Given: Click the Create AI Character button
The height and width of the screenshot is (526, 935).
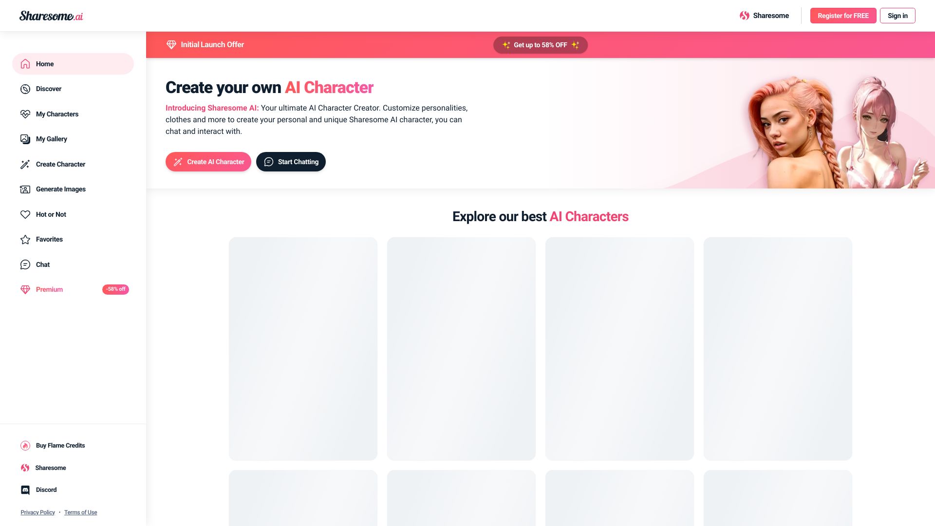Looking at the screenshot, I should [x=208, y=161].
